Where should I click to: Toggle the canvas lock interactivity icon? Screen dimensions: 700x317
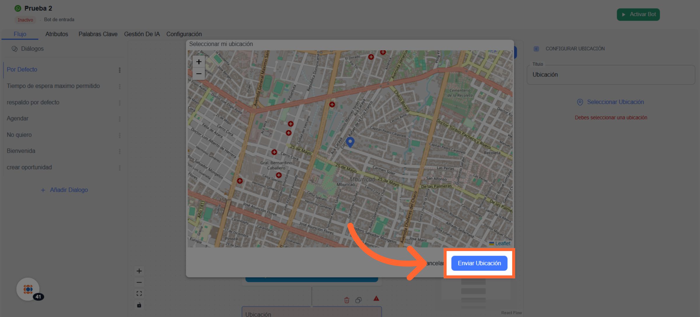pos(139,305)
